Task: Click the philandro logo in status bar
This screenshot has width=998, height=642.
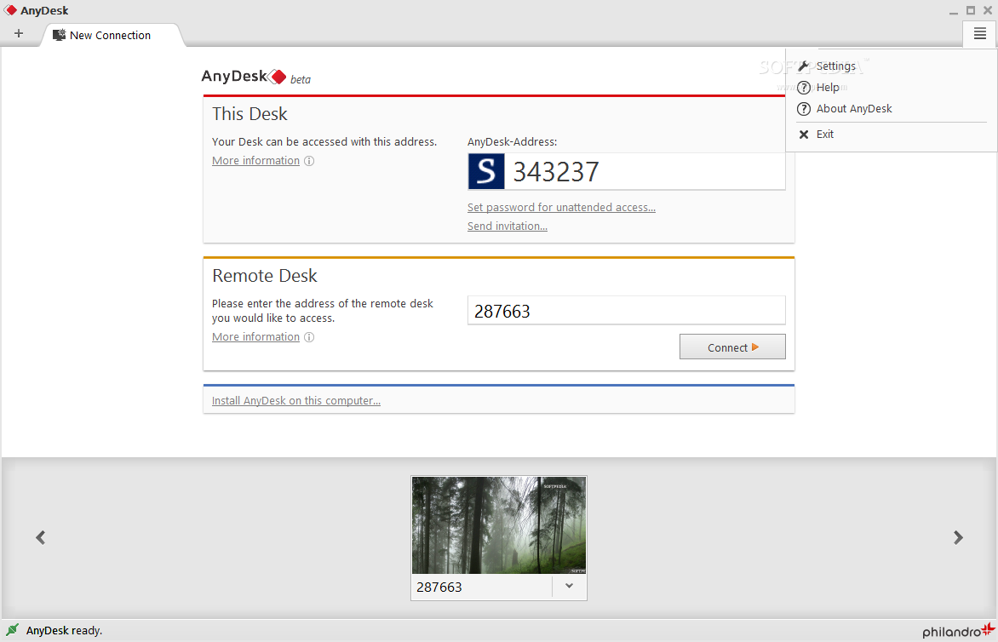Action: [958, 631]
